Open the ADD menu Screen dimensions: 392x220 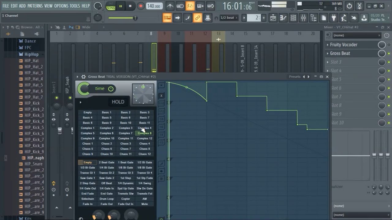tap(22, 6)
